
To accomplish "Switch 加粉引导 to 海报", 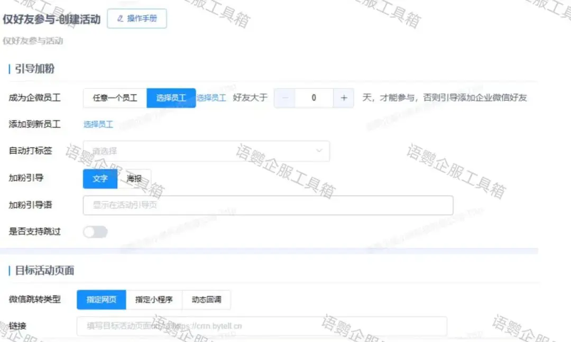I will coord(134,179).
